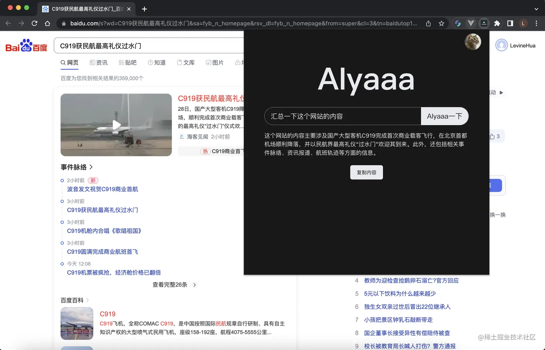Viewport: 545px width, 350px height.
Task: Click the 海客见闻 source label
Action: (197, 137)
